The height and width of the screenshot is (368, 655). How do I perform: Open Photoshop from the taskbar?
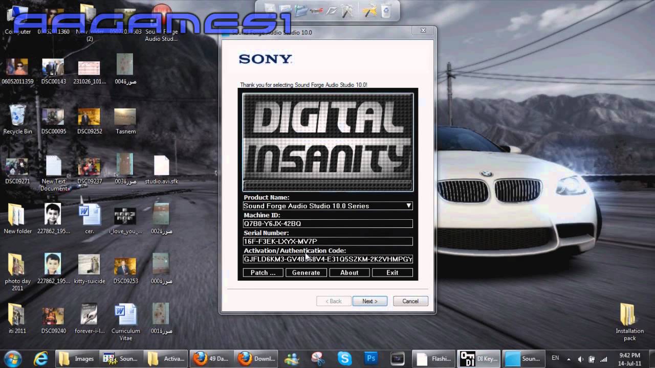(x=370, y=359)
